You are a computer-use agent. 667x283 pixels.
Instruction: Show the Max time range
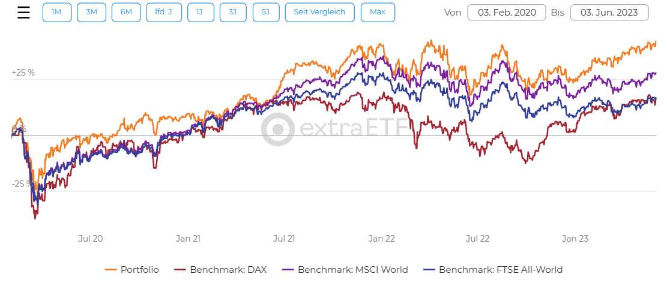coord(378,12)
